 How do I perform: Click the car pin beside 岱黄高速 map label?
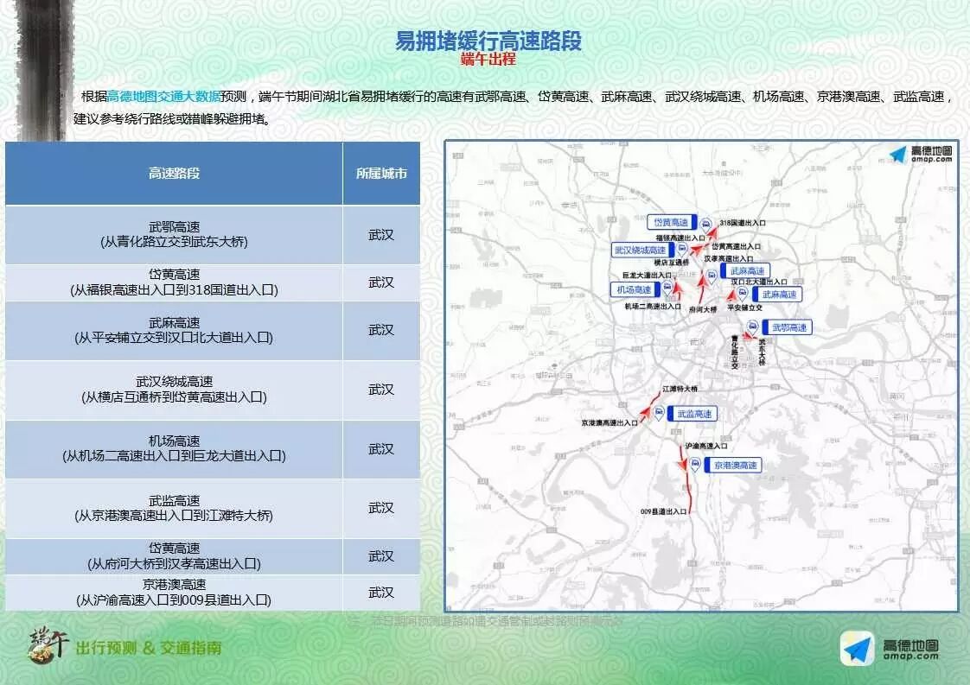coord(705,225)
